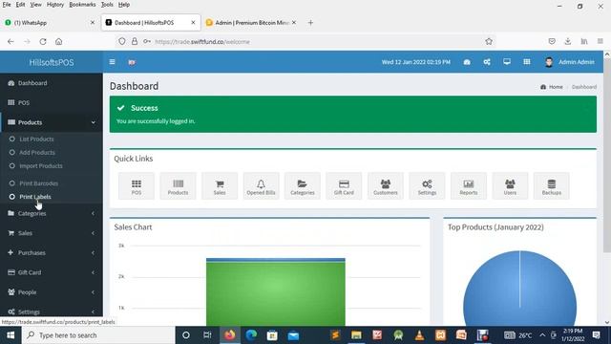
Task: Open the Customers quick link tile
Action: [386, 186]
